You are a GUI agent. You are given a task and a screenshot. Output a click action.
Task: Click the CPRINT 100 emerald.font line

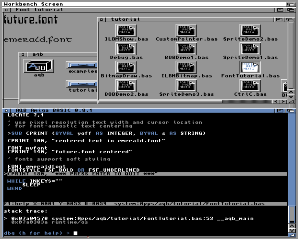point(86,141)
